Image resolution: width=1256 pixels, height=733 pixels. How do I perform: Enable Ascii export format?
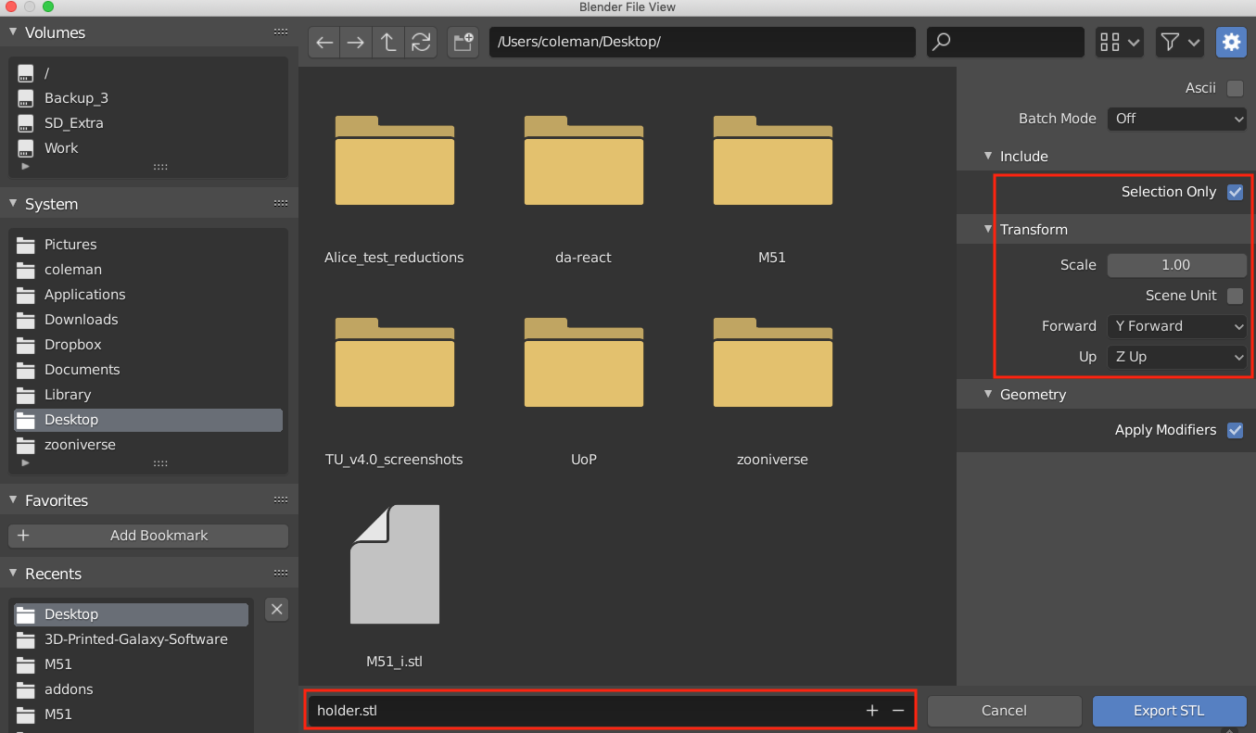pos(1235,87)
